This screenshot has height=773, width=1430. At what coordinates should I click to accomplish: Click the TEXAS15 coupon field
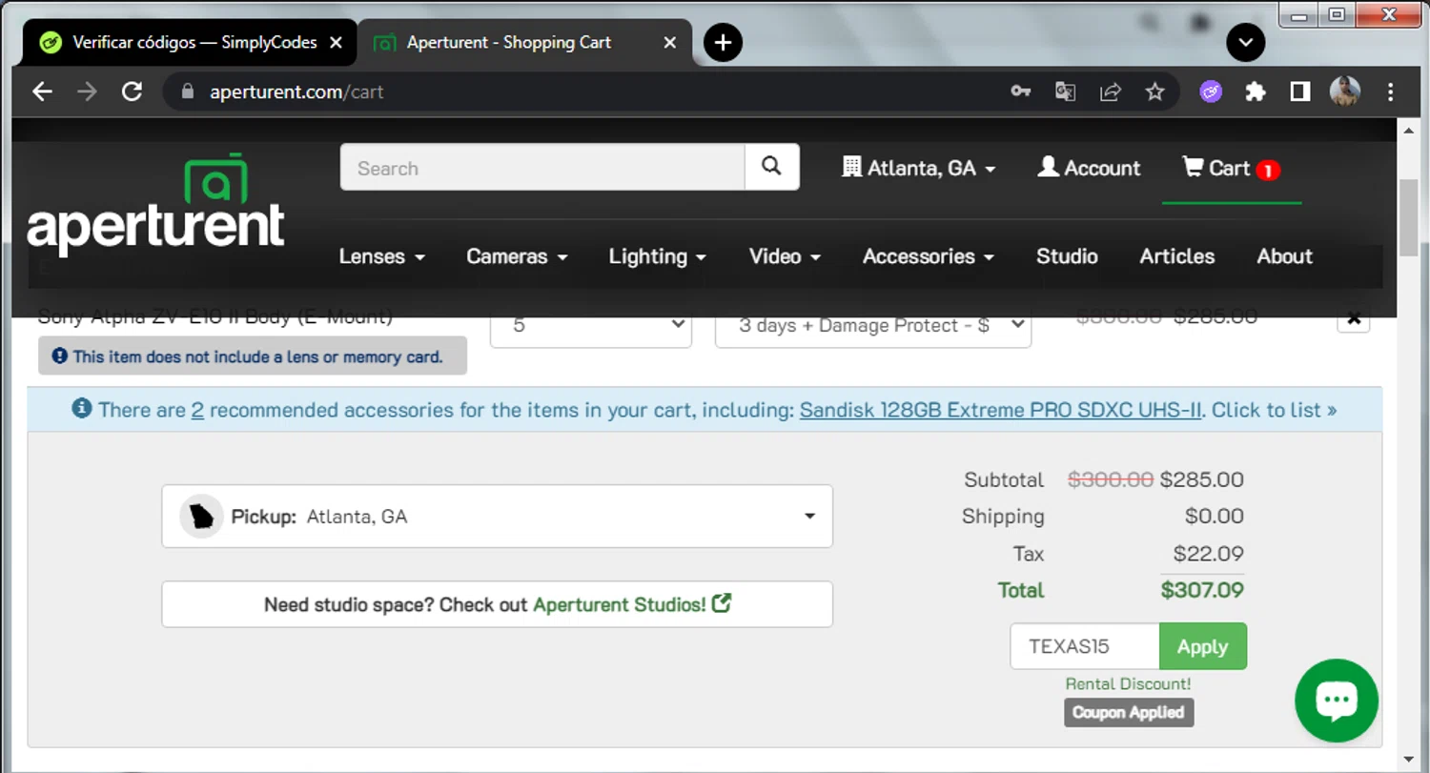[x=1085, y=646]
